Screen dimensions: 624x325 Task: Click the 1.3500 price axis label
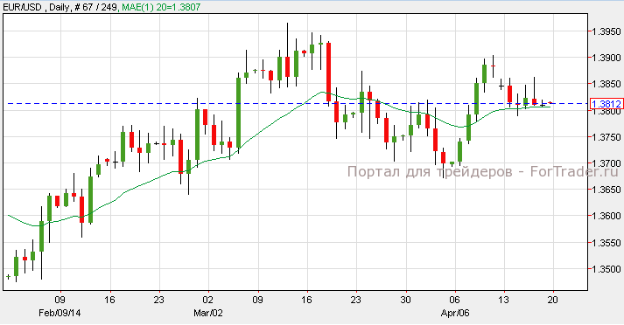coord(606,269)
